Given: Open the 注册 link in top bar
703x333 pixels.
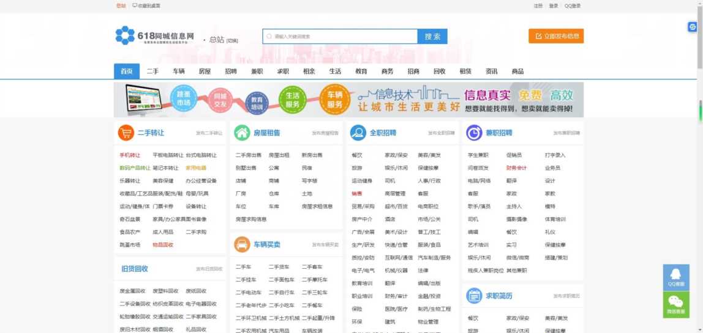Looking at the screenshot, I should [538, 5].
